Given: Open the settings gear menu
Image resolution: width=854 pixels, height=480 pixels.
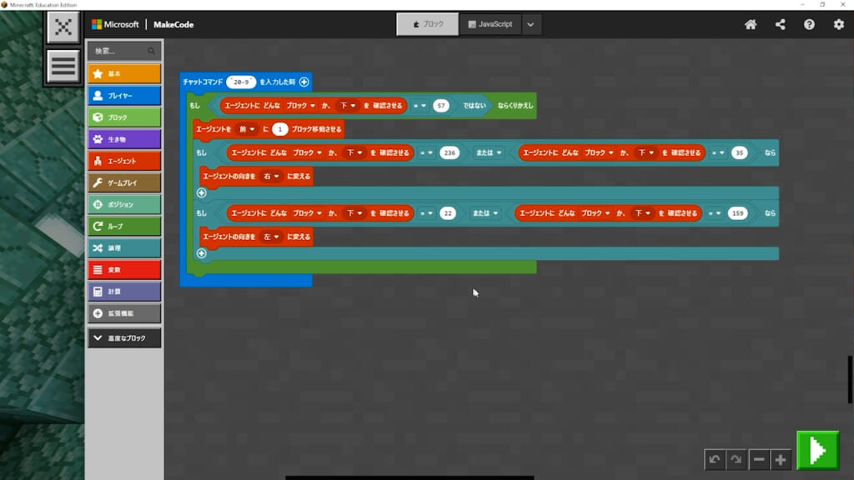Looking at the screenshot, I should [838, 24].
